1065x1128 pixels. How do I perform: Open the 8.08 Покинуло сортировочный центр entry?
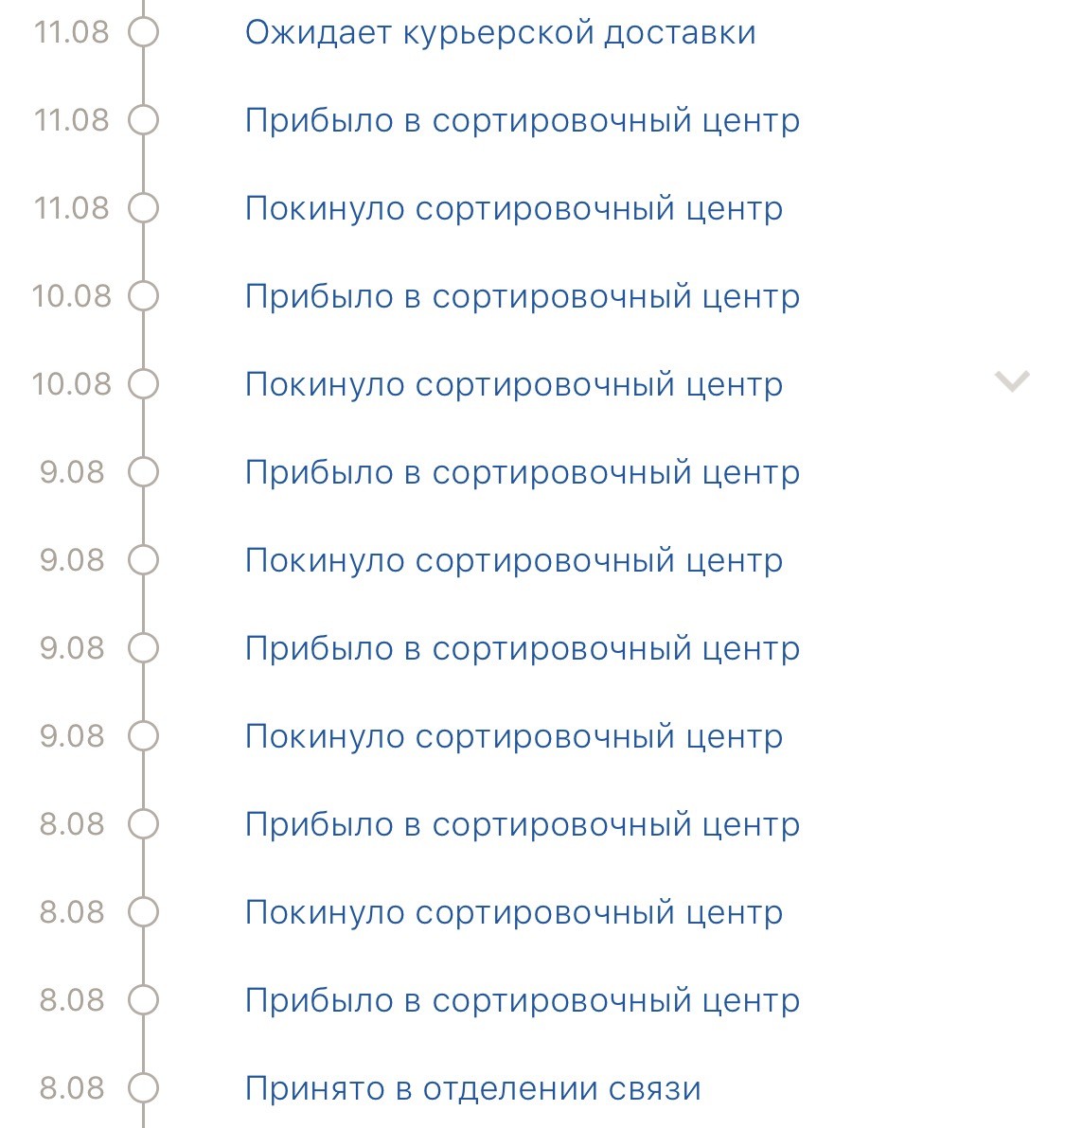(514, 913)
